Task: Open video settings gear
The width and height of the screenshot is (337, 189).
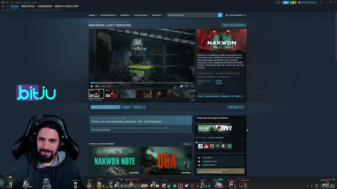Action: (x=181, y=86)
